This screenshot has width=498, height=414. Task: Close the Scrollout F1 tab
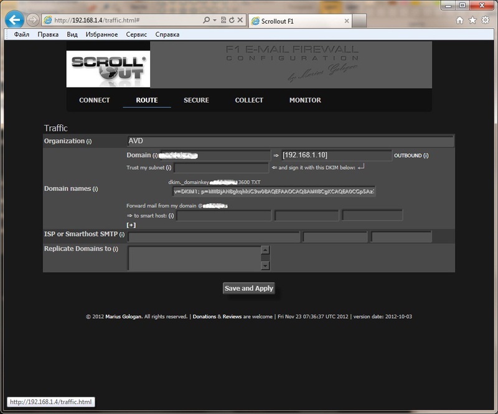347,21
